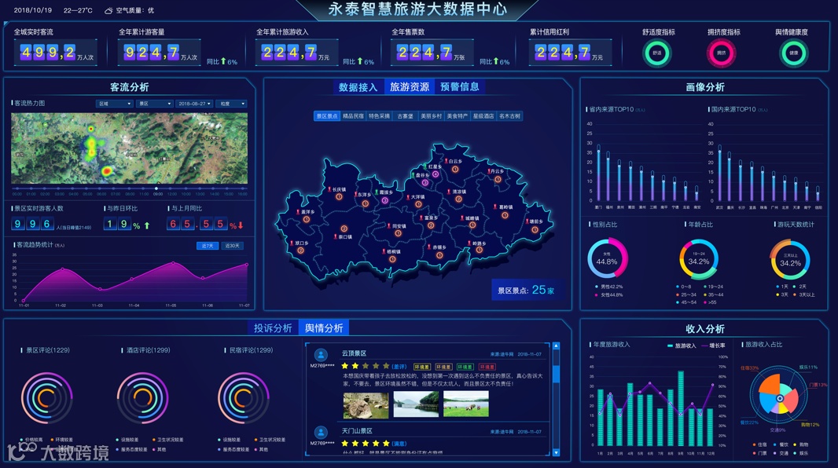Jump heatmap timeline to the 00:00 point
Screen dimensions: 838x468
(17, 188)
